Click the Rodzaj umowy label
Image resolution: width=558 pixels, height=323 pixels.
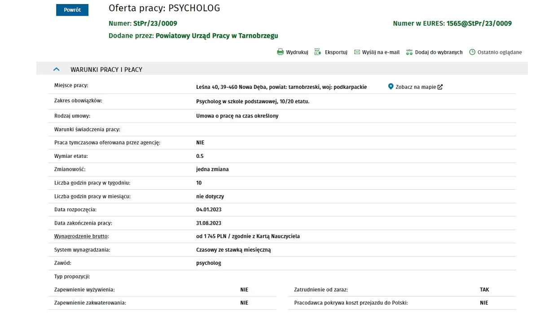(72, 116)
